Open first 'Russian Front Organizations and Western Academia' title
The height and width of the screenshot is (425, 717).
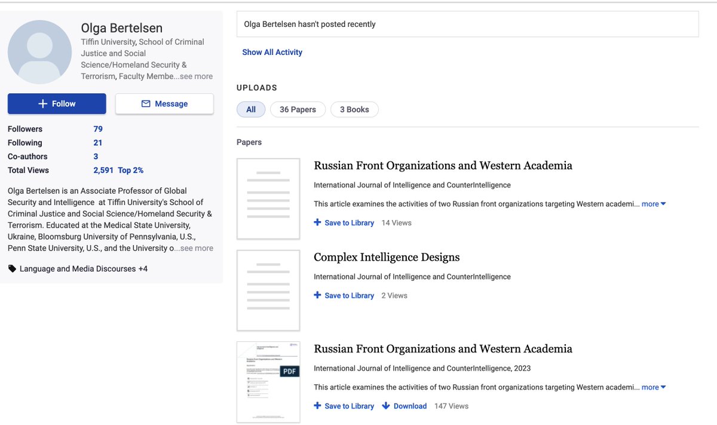pos(443,166)
